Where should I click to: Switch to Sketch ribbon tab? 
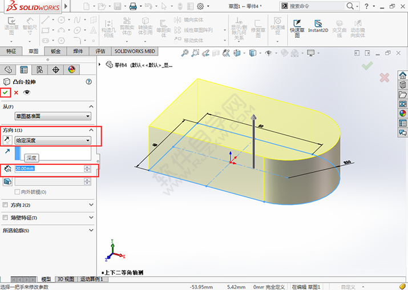pyautogui.click(x=33, y=51)
